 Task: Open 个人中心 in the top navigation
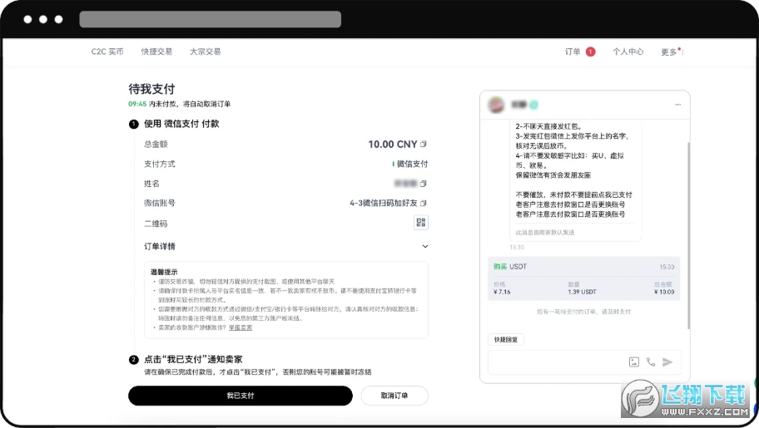click(628, 52)
